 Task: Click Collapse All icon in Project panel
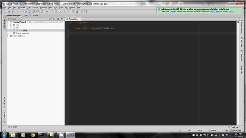(x=54, y=19)
